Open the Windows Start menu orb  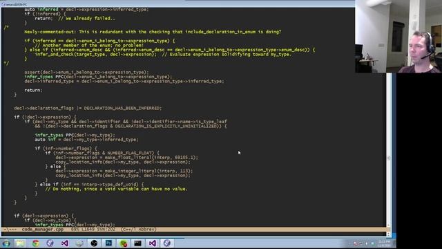point(6,243)
